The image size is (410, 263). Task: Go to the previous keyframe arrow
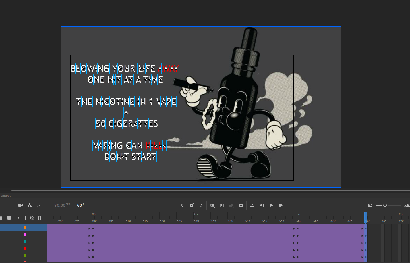[182, 205]
